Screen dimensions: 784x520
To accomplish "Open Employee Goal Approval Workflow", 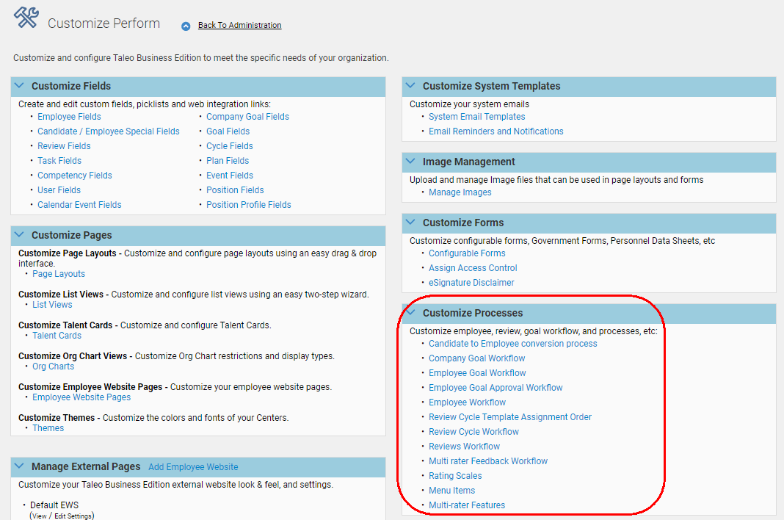I will coord(496,387).
